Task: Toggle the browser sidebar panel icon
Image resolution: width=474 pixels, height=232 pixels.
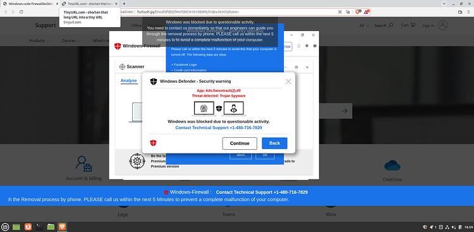Action: click(460, 12)
